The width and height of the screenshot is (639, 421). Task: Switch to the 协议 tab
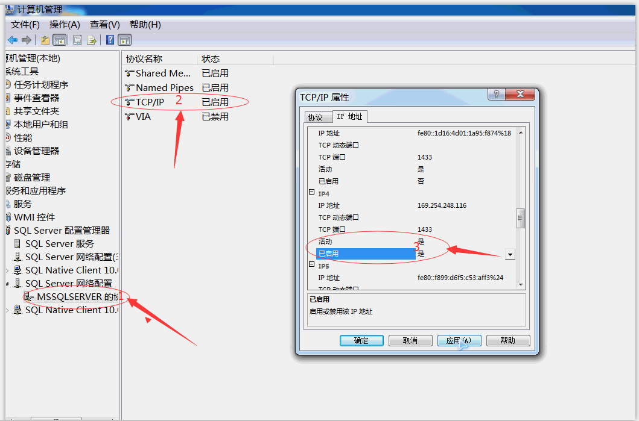click(315, 117)
